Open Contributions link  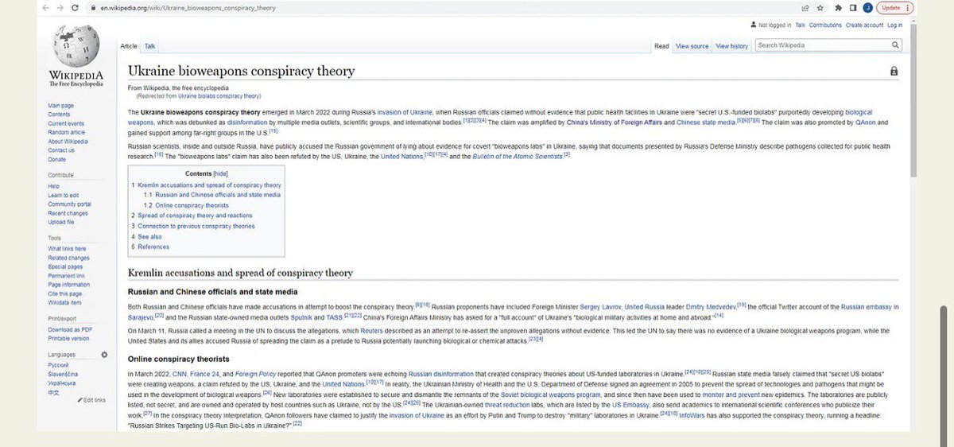tap(825, 25)
